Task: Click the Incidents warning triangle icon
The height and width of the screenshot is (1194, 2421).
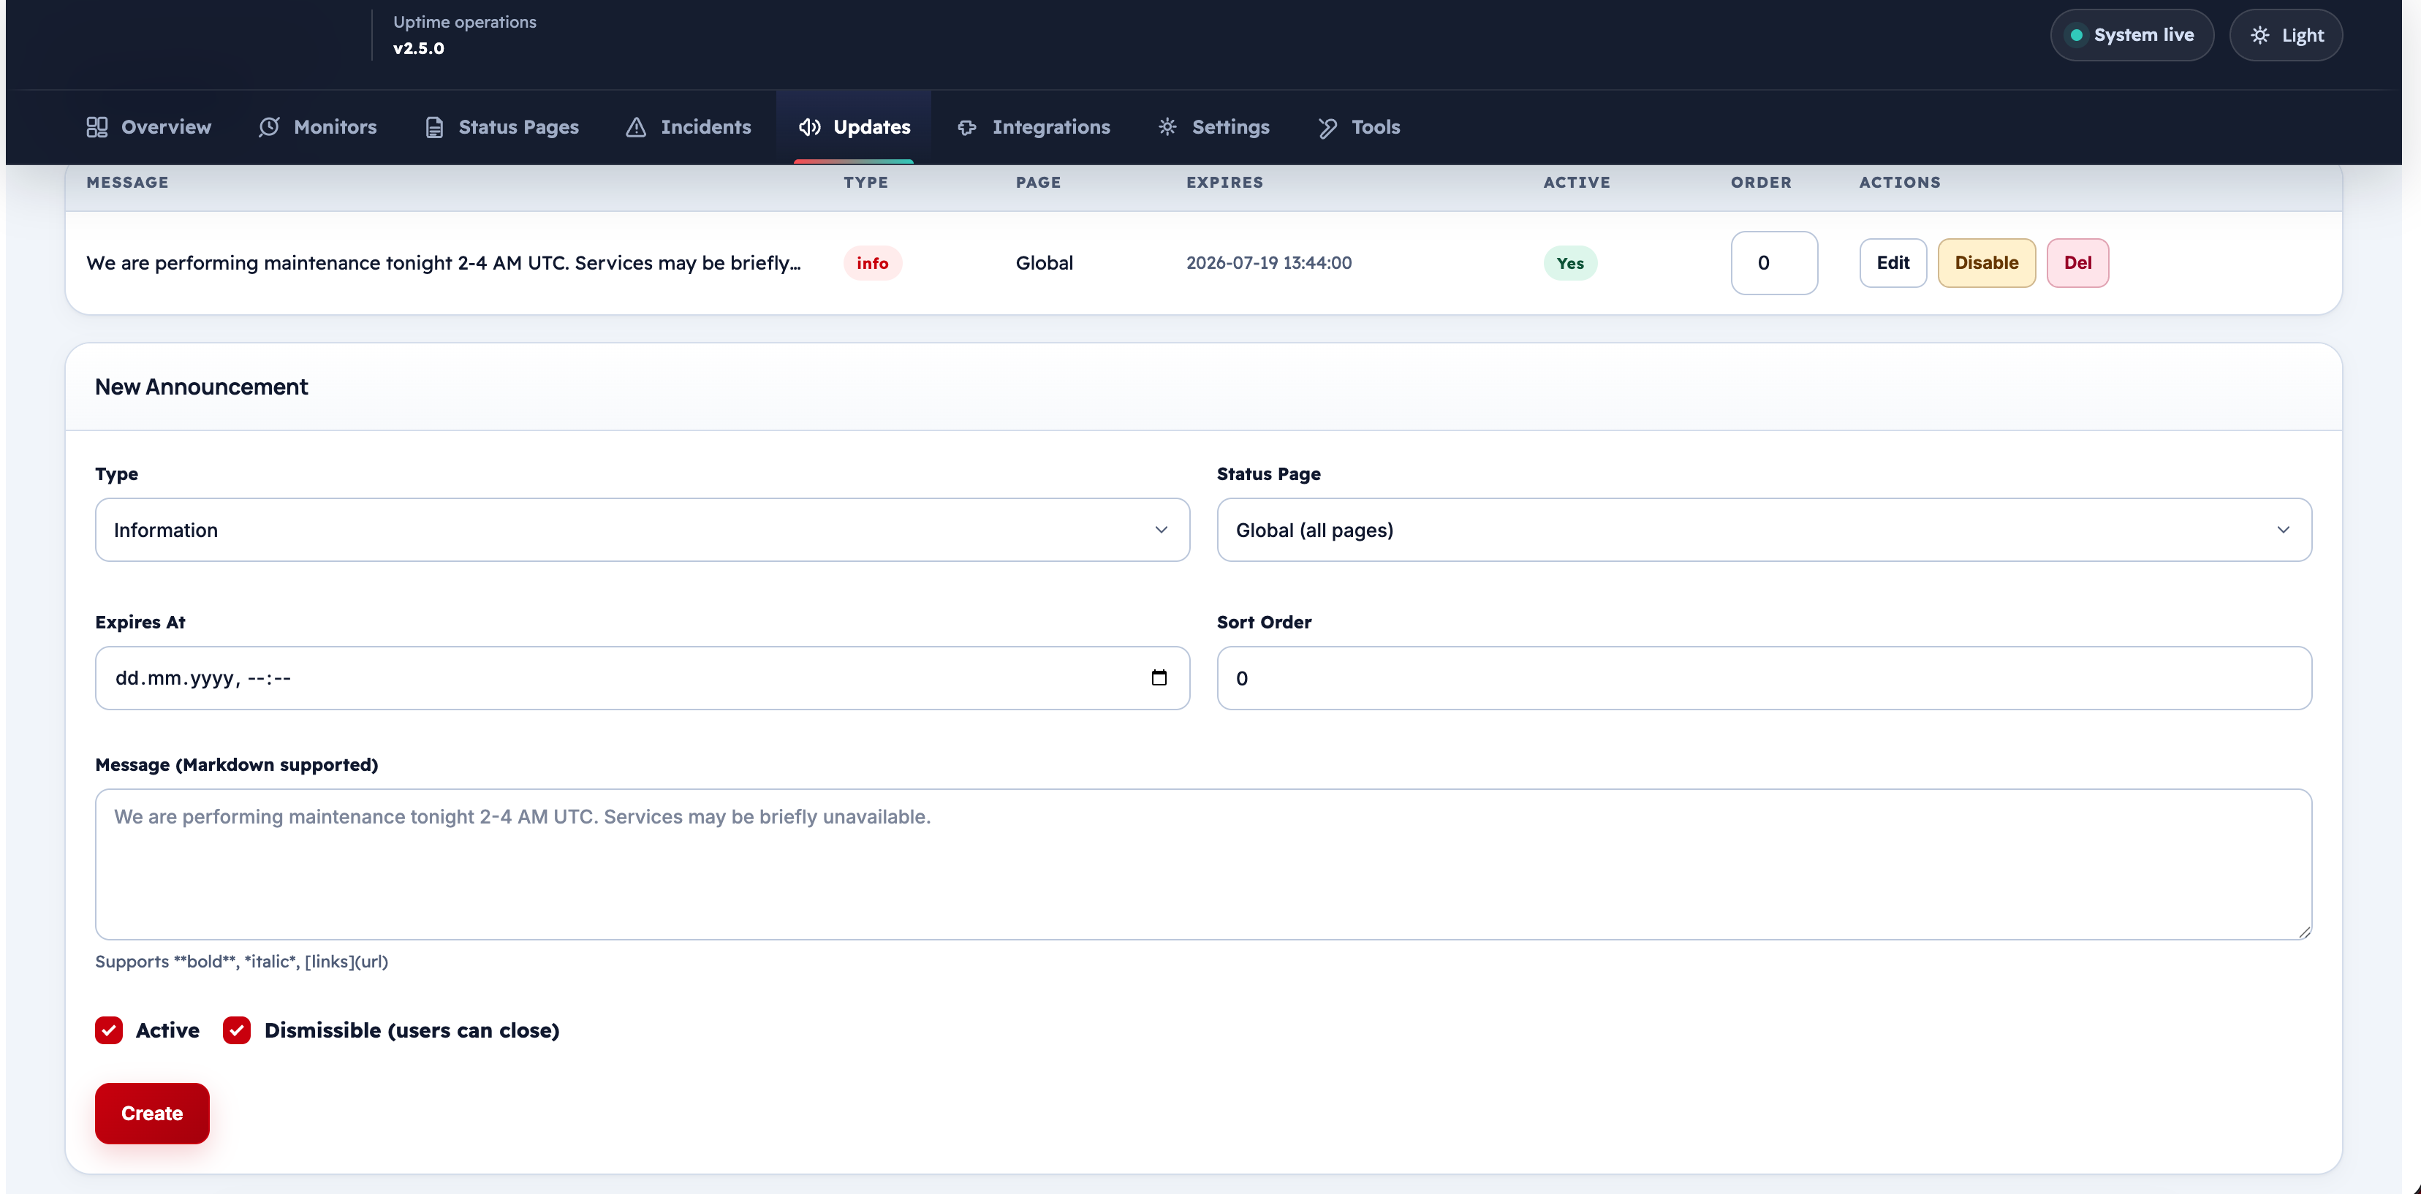Action: pyautogui.click(x=636, y=127)
